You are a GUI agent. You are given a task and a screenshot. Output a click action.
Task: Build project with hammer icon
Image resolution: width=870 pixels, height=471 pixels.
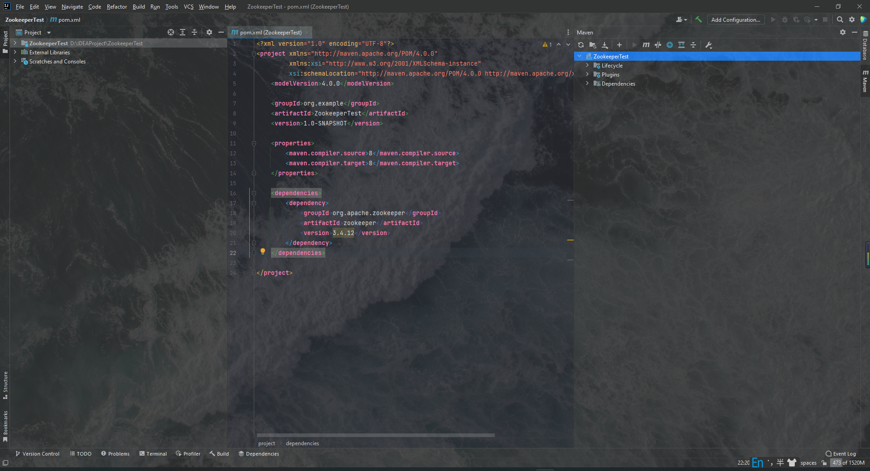[x=699, y=19]
